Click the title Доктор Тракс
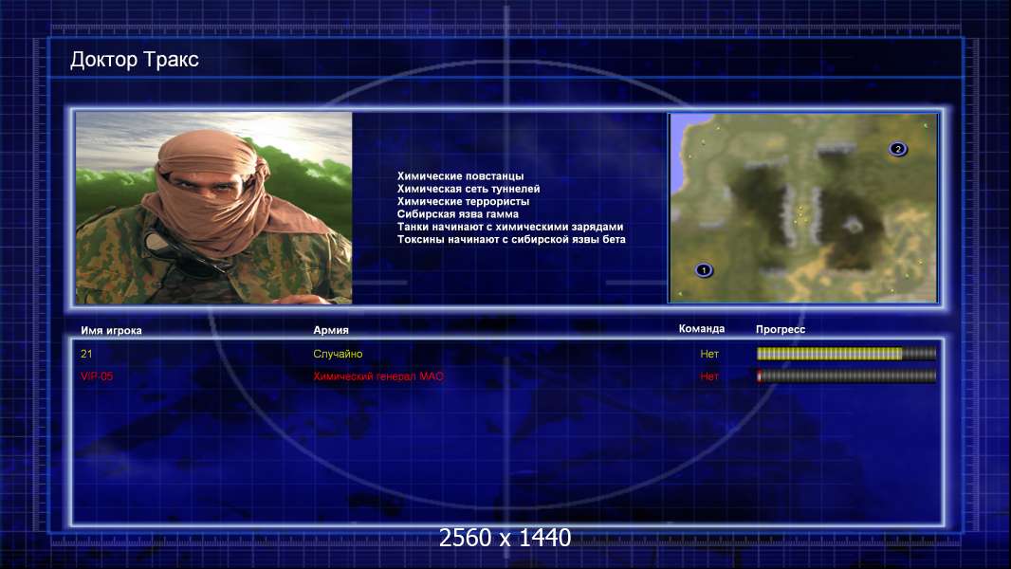This screenshot has height=569, width=1011. [x=134, y=60]
